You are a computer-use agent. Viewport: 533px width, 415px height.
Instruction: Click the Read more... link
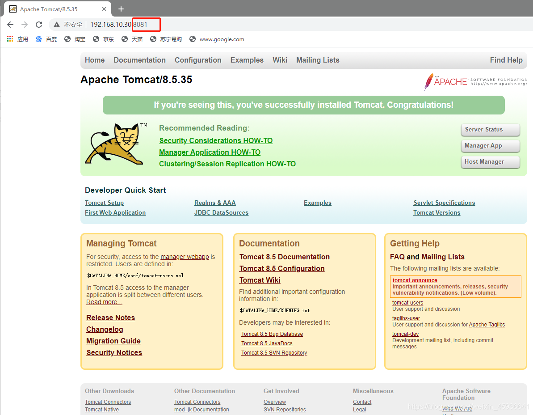click(104, 302)
